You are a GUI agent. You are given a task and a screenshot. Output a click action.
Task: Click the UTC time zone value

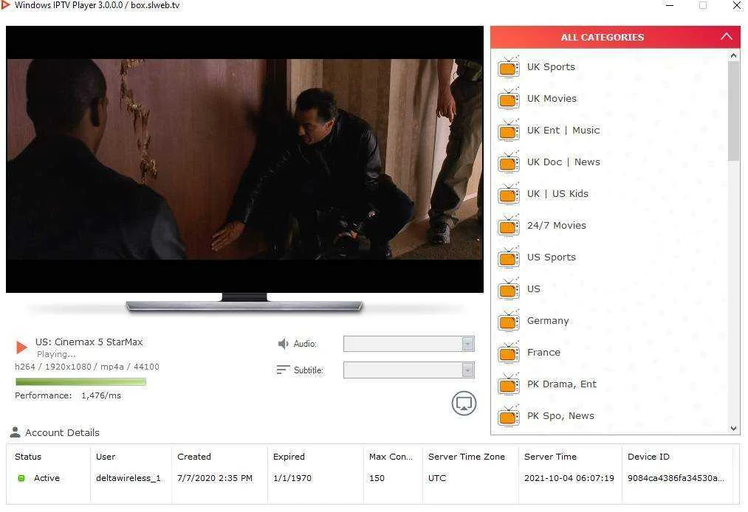tap(437, 478)
